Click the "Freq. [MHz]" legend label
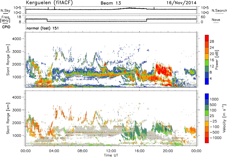 5,19
